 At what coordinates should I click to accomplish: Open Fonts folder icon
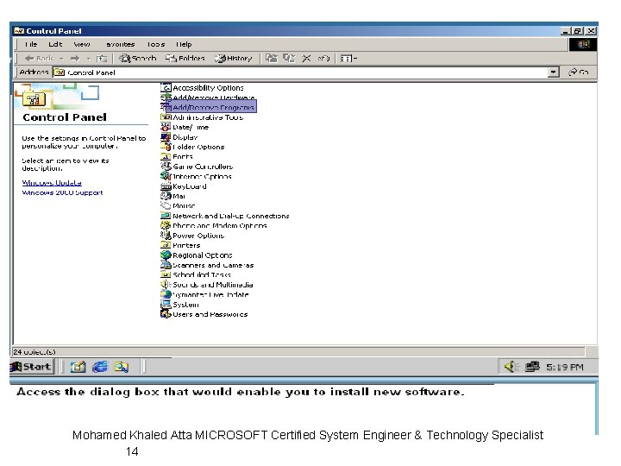click(x=166, y=156)
